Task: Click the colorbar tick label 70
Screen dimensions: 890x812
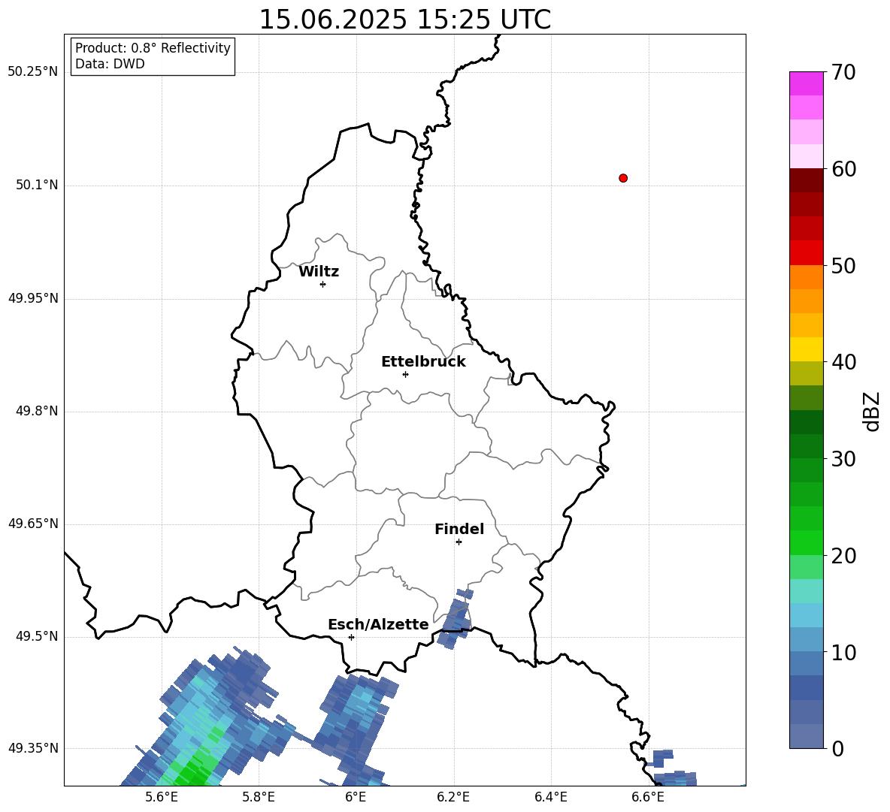Action: [844, 72]
